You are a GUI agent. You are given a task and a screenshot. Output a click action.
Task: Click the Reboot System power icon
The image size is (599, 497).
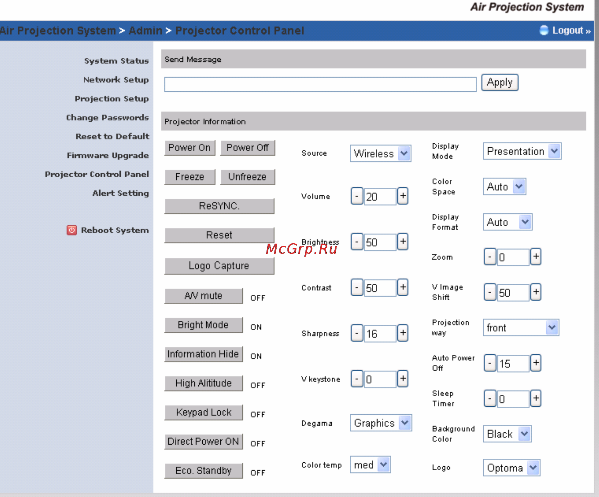(x=72, y=230)
